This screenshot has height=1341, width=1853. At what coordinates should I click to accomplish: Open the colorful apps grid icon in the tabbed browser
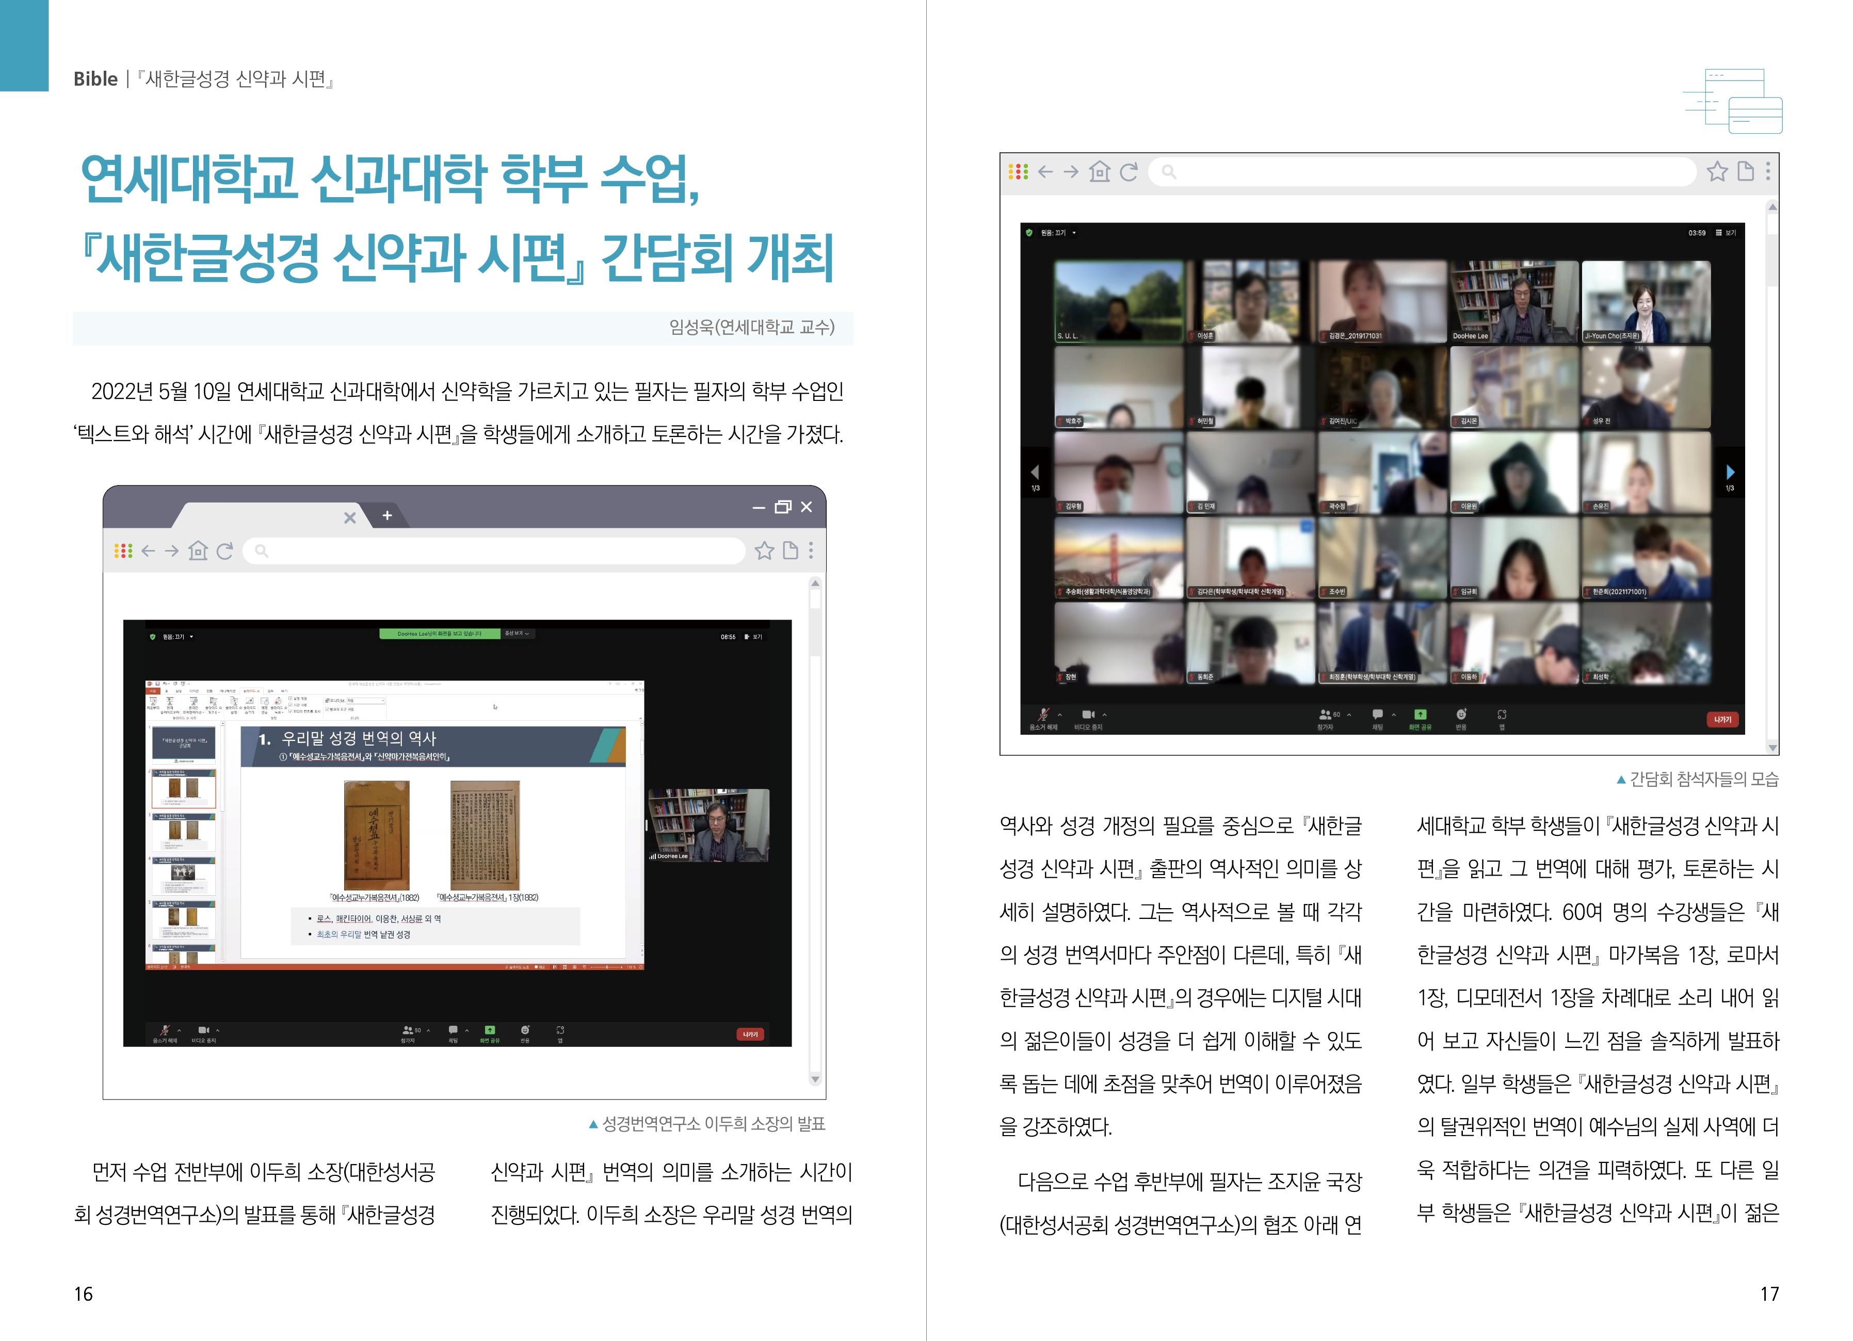point(123,551)
